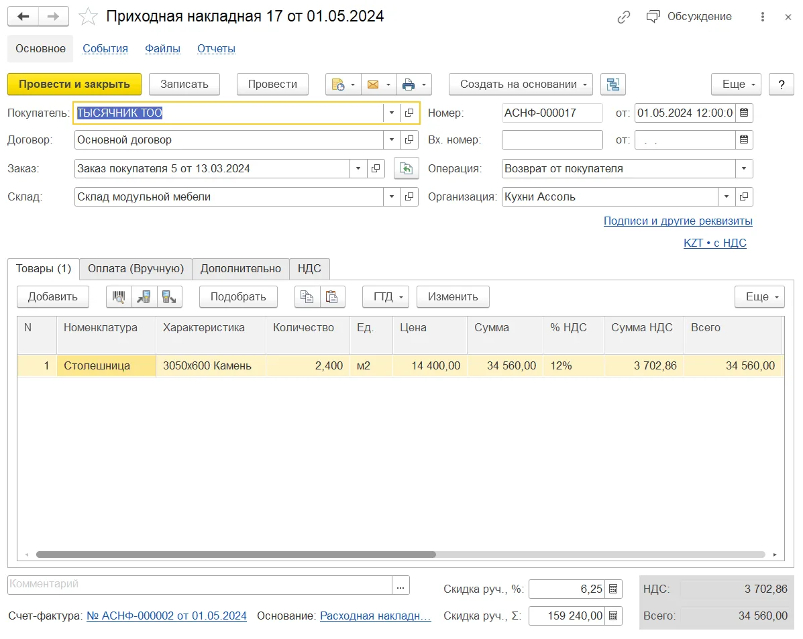Expand the Операция dropdown list
Screen dimensions: 803x639
coord(743,168)
